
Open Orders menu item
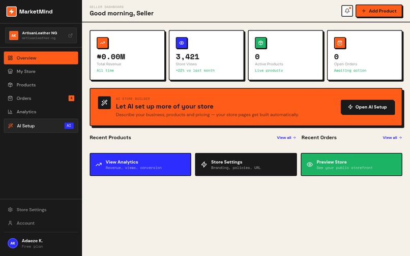41,98
